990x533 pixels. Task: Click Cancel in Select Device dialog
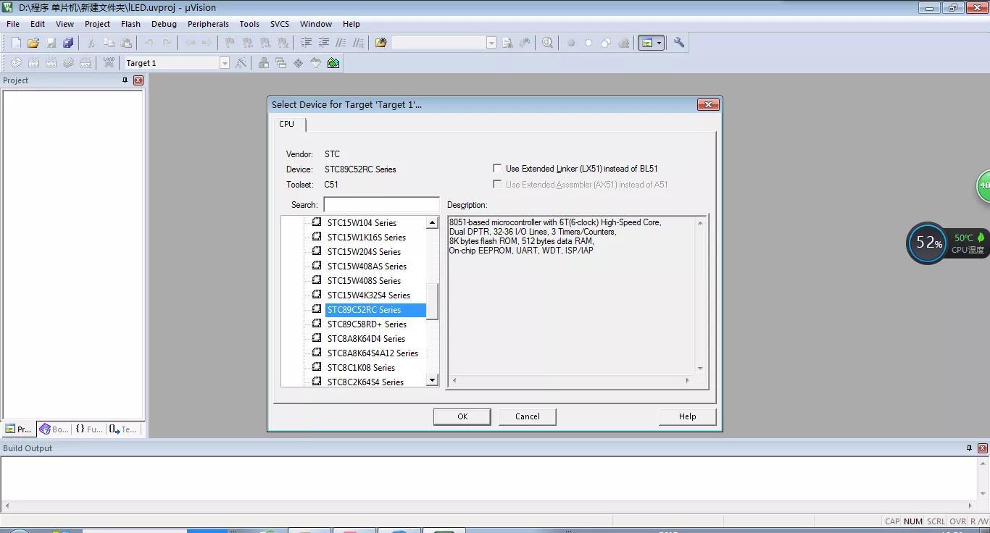pyautogui.click(x=528, y=416)
